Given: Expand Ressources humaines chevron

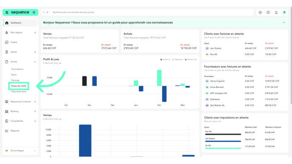Looking at the screenshot, I should click(35, 102).
